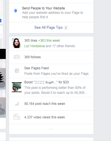111x141 pixels.
Task: Click Boost post for $20 option
Action: pos(46,82)
